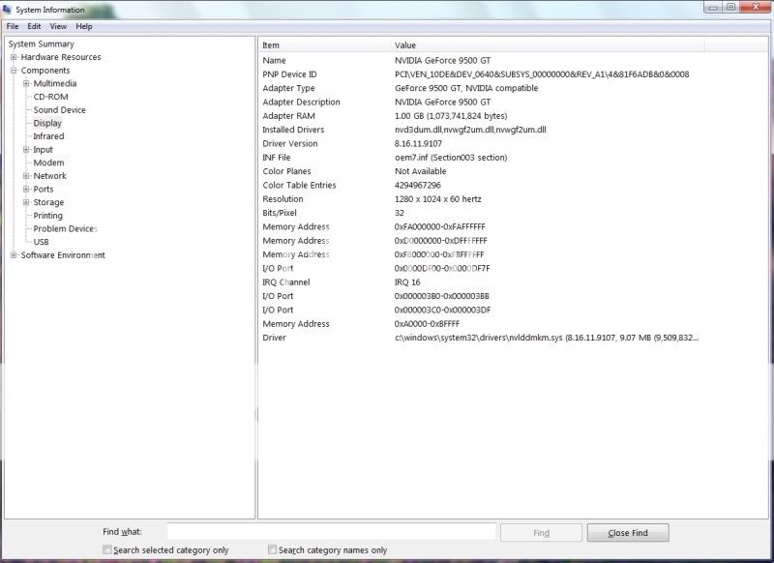Select the Sound Device category
774x563 pixels.
pos(59,110)
